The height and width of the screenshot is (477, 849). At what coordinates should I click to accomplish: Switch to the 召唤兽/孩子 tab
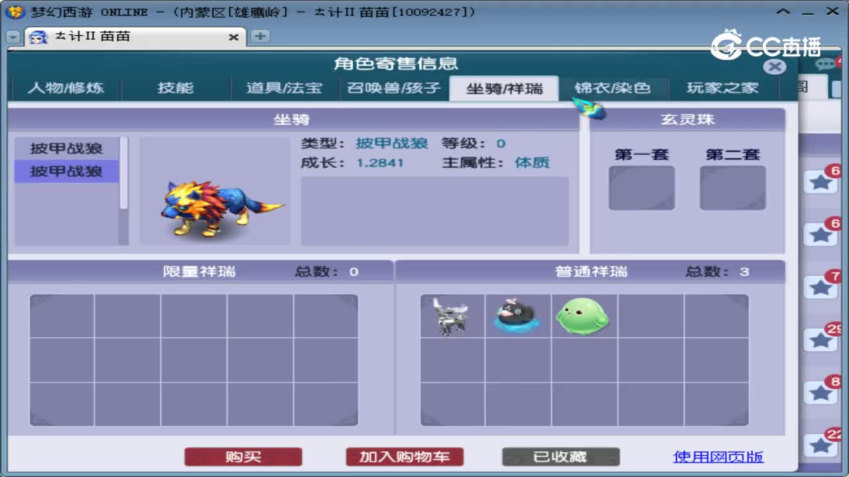[394, 87]
